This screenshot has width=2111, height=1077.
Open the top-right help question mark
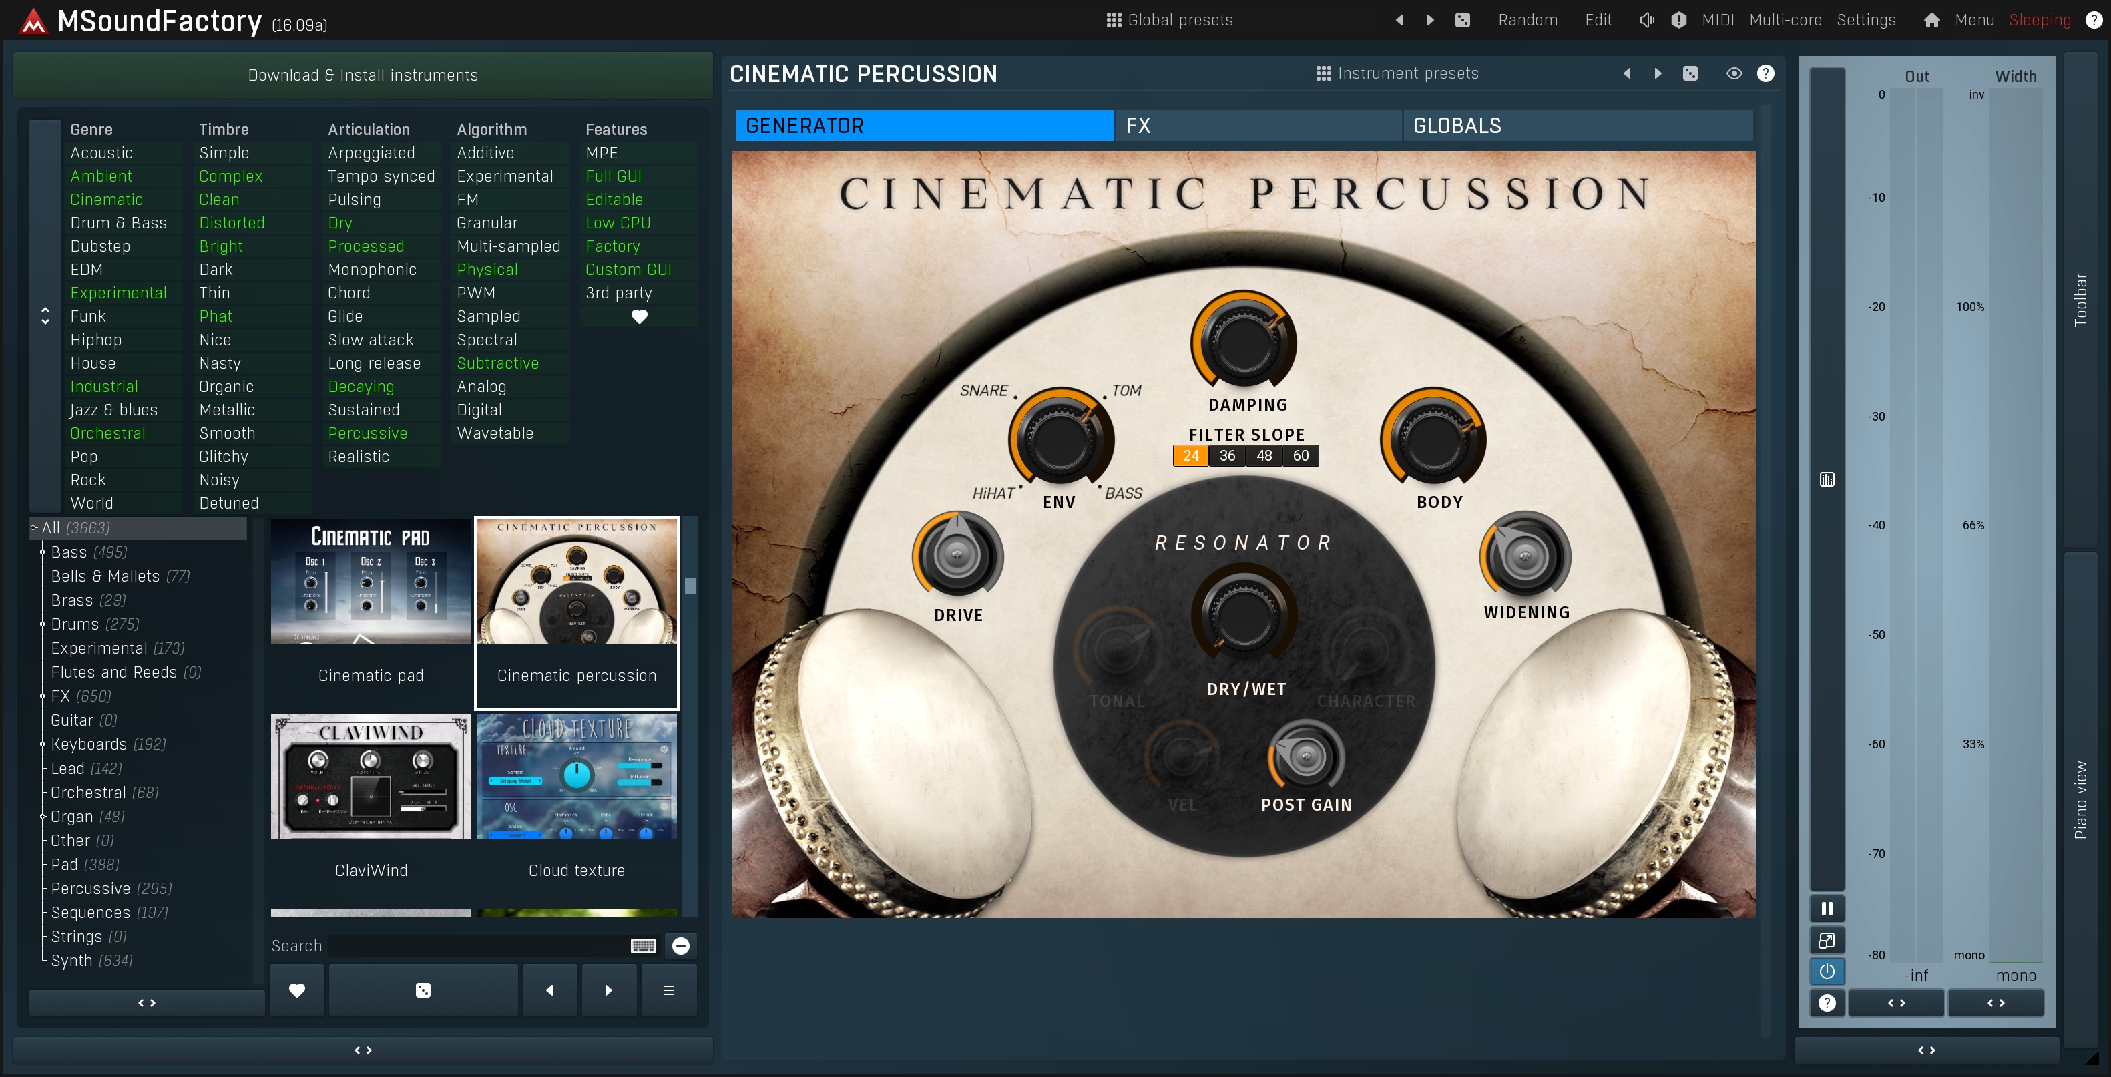coord(2093,19)
